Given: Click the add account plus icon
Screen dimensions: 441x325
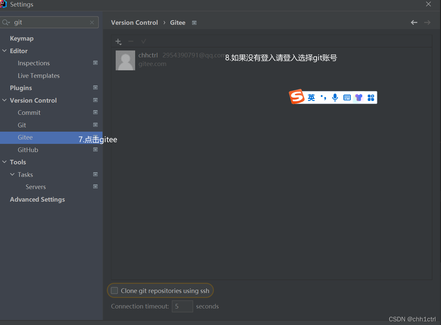Looking at the screenshot, I should [x=118, y=41].
